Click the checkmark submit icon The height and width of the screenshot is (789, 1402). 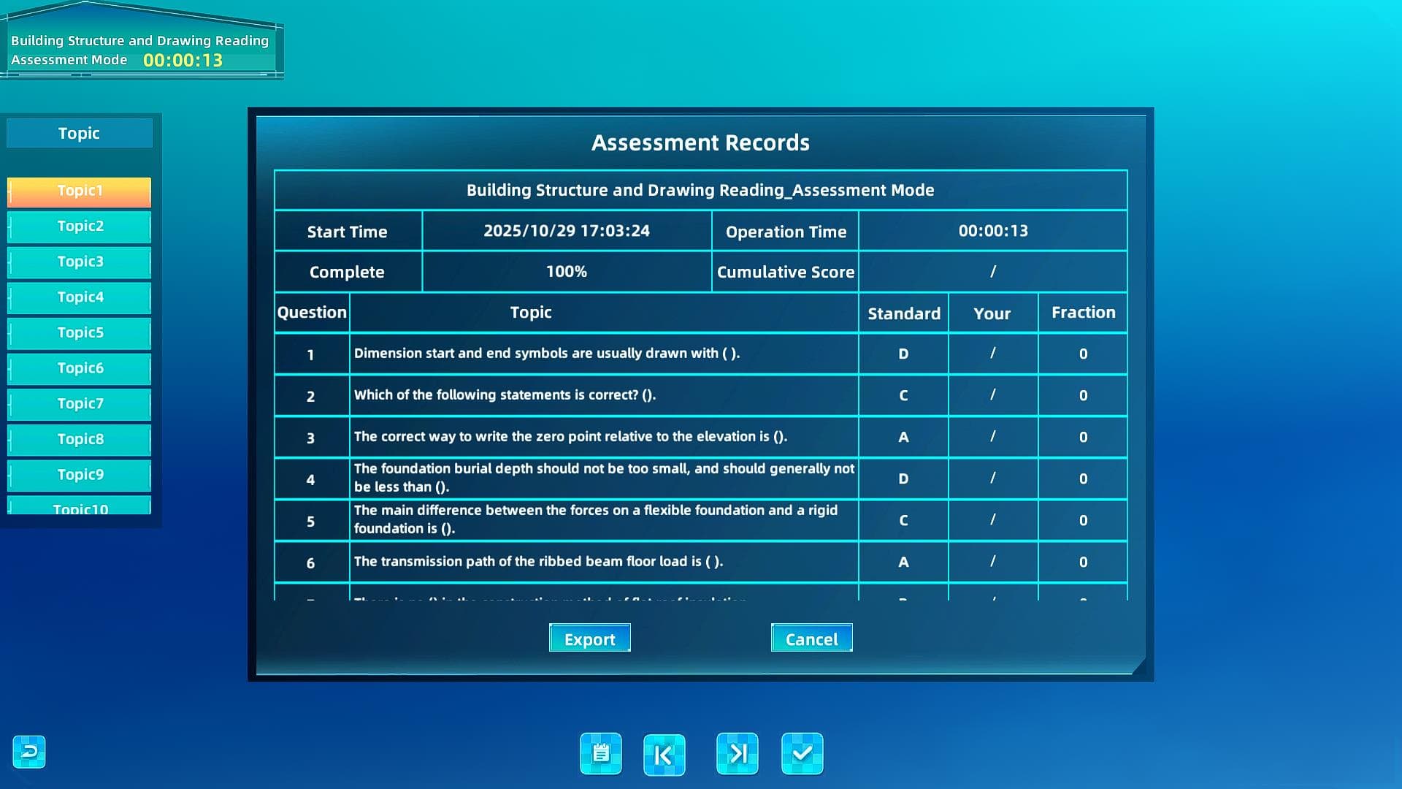(x=802, y=753)
